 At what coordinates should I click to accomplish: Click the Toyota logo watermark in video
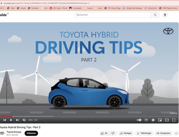pyautogui.click(x=168, y=31)
